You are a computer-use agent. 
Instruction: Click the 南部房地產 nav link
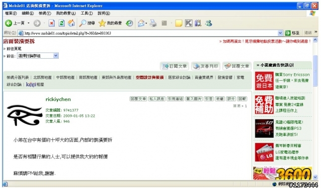88,78
